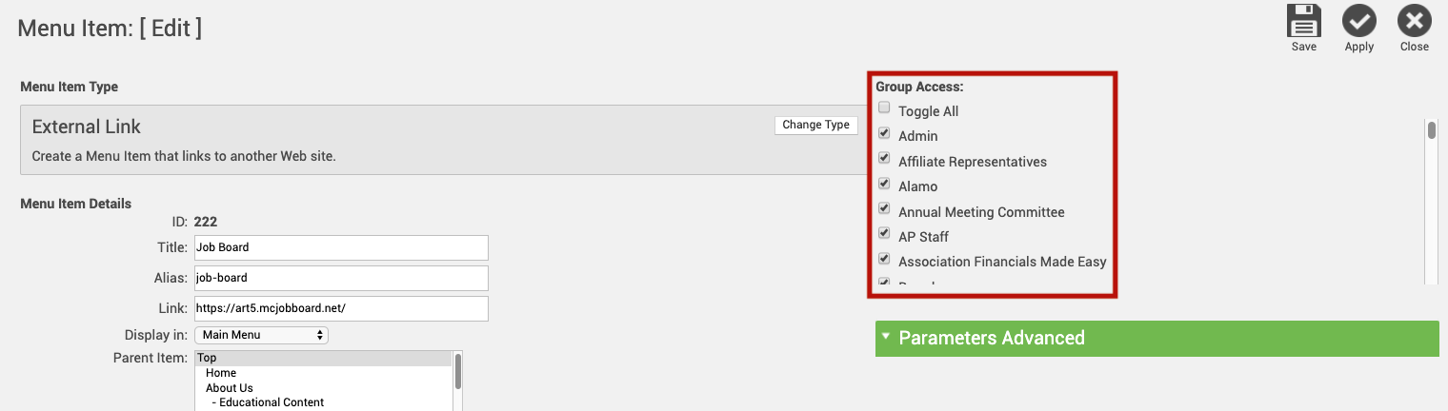Open the Display in Main Menu dropdown
This screenshot has width=1448, height=411.
coord(261,335)
